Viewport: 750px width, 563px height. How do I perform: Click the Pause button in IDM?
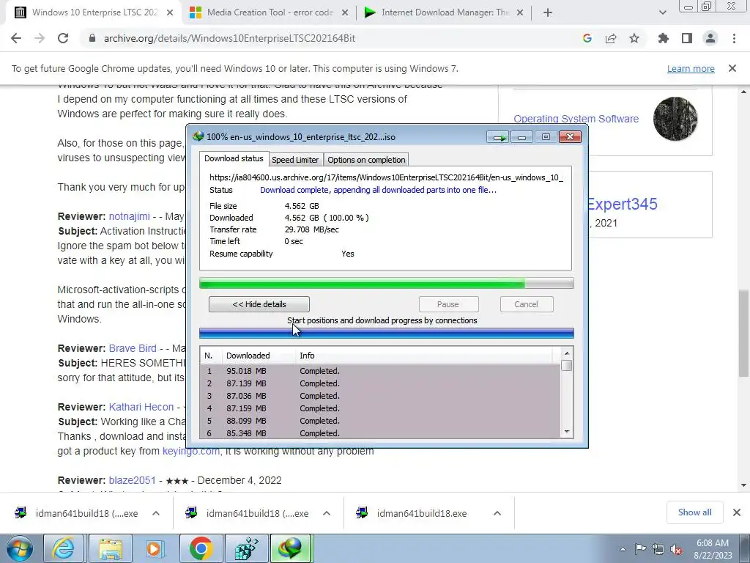pyautogui.click(x=448, y=304)
